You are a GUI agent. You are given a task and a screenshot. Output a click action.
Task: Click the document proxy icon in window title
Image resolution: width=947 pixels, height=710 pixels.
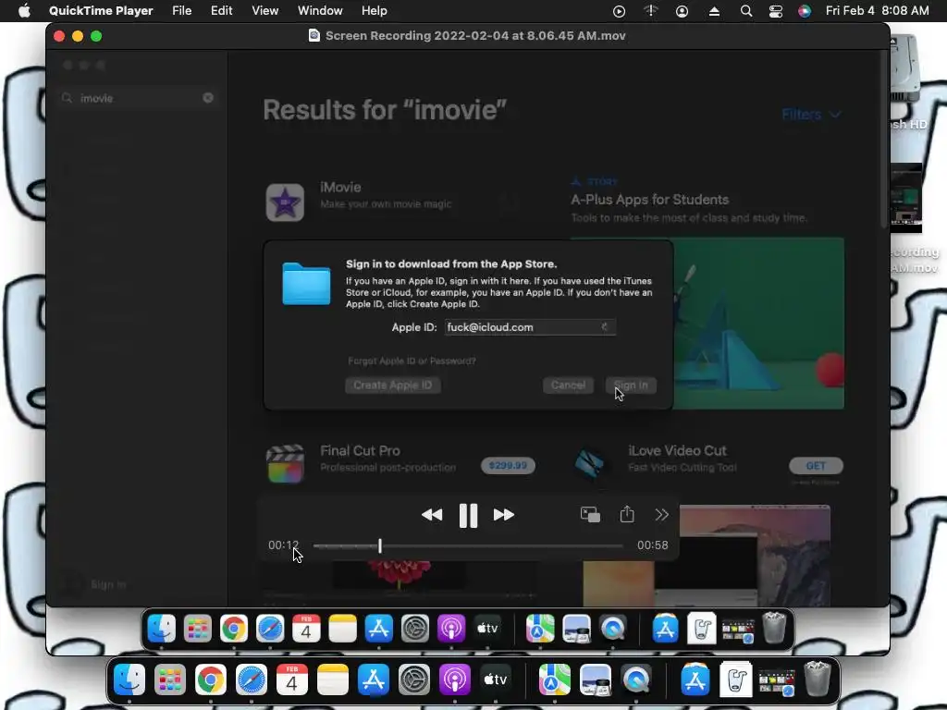coord(314,36)
